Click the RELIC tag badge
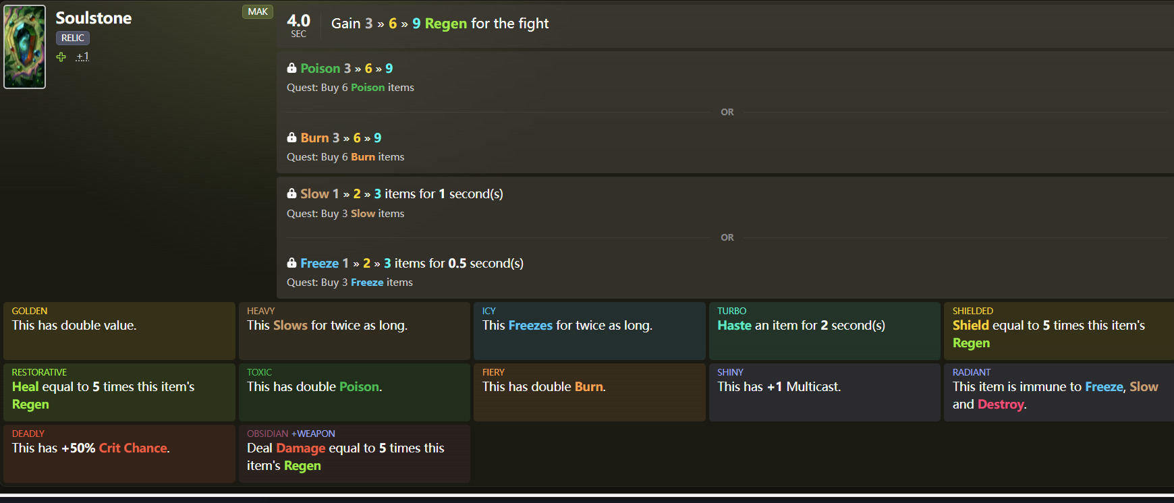This screenshot has width=1174, height=503. (73, 38)
